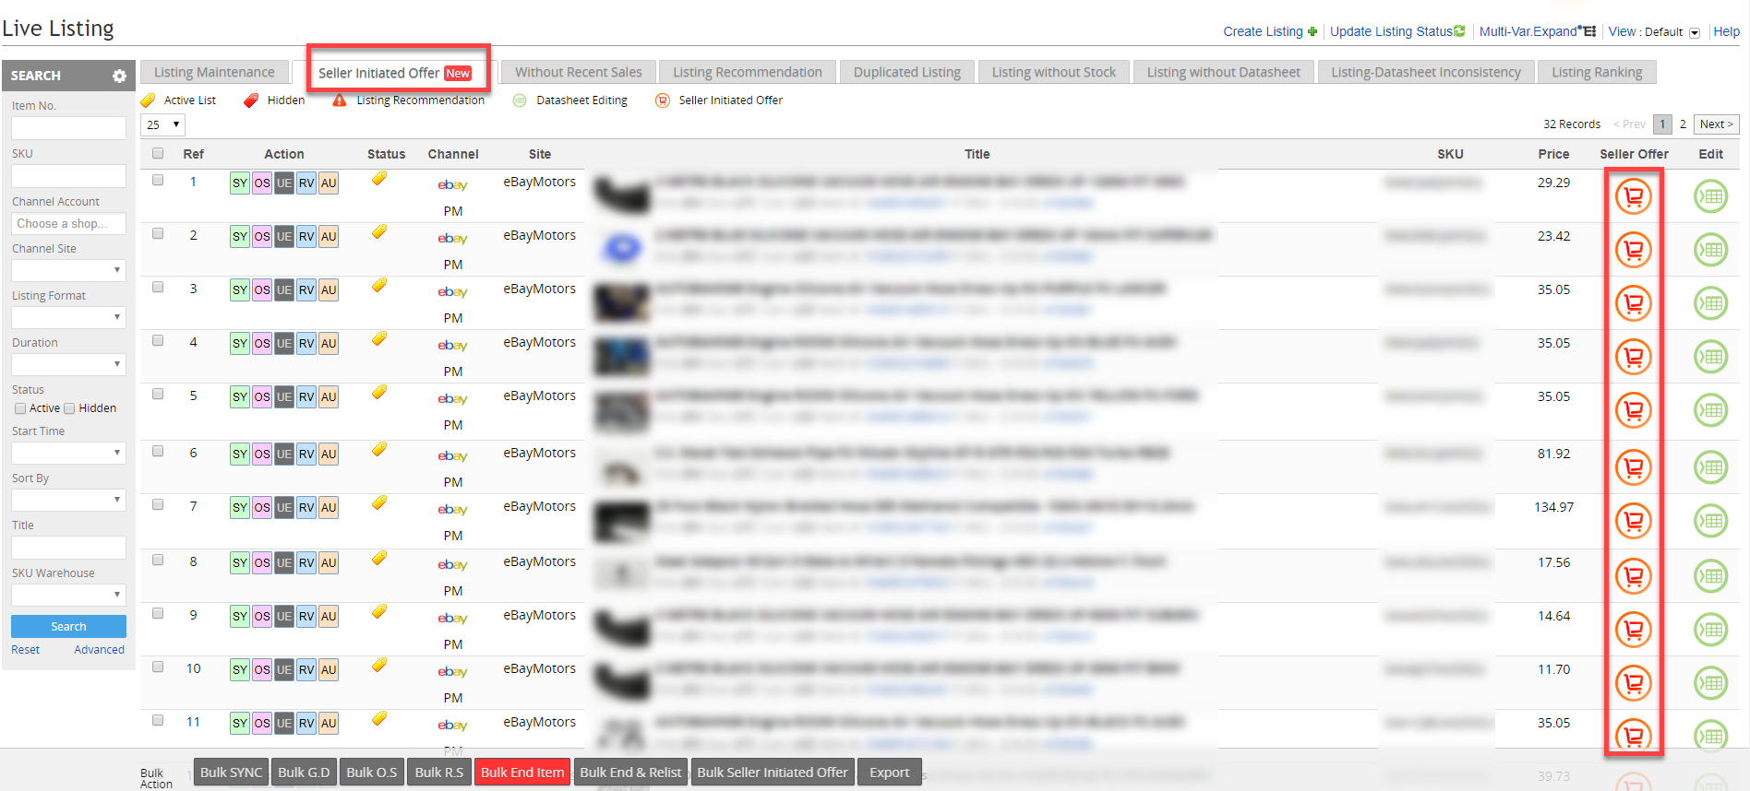The height and width of the screenshot is (791, 1750).
Task: Click SY sync action in row 1
Action: tap(240, 183)
